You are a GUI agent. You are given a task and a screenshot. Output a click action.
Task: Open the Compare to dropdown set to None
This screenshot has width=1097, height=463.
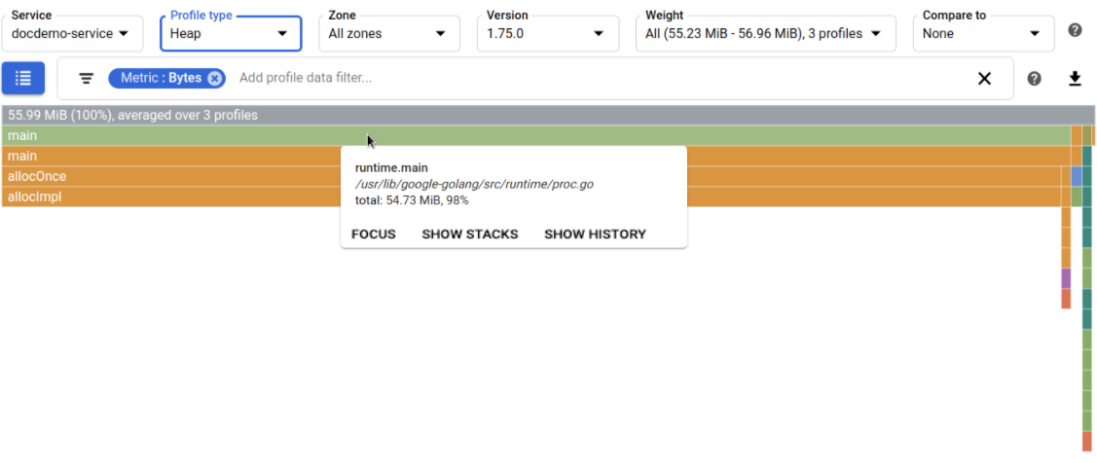click(x=982, y=33)
